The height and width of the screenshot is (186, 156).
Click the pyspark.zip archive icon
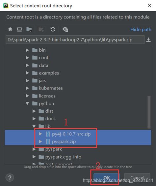[48, 142]
